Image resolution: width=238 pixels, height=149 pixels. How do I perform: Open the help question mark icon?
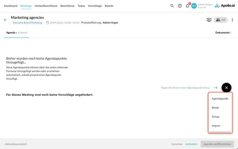click(x=180, y=6)
